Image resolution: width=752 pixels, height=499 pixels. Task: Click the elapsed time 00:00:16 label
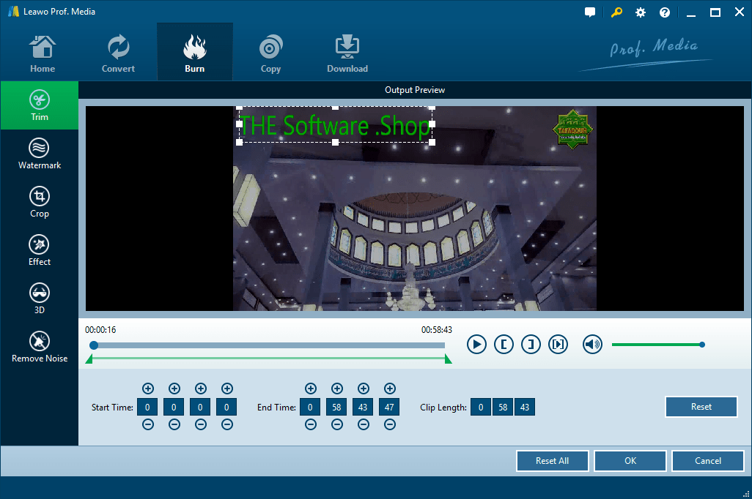[100, 329]
